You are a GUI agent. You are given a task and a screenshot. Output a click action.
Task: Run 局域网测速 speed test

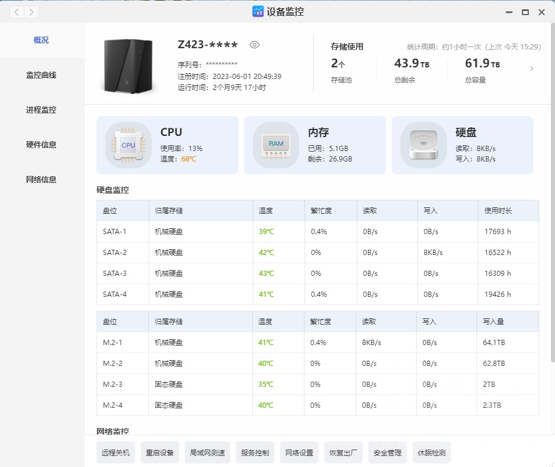pyautogui.click(x=207, y=452)
